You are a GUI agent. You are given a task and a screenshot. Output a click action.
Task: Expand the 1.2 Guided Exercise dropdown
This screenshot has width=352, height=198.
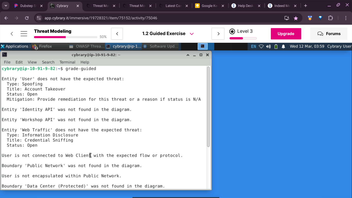click(191, 34)
